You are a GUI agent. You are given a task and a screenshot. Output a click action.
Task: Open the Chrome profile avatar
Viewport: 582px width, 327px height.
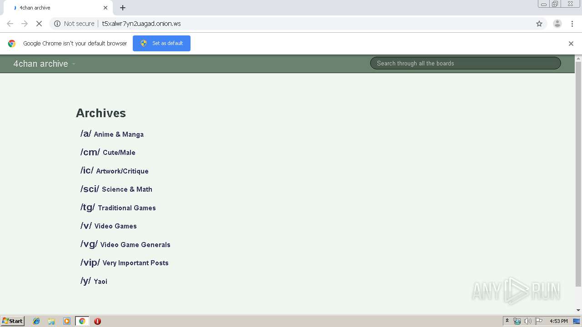557,24
